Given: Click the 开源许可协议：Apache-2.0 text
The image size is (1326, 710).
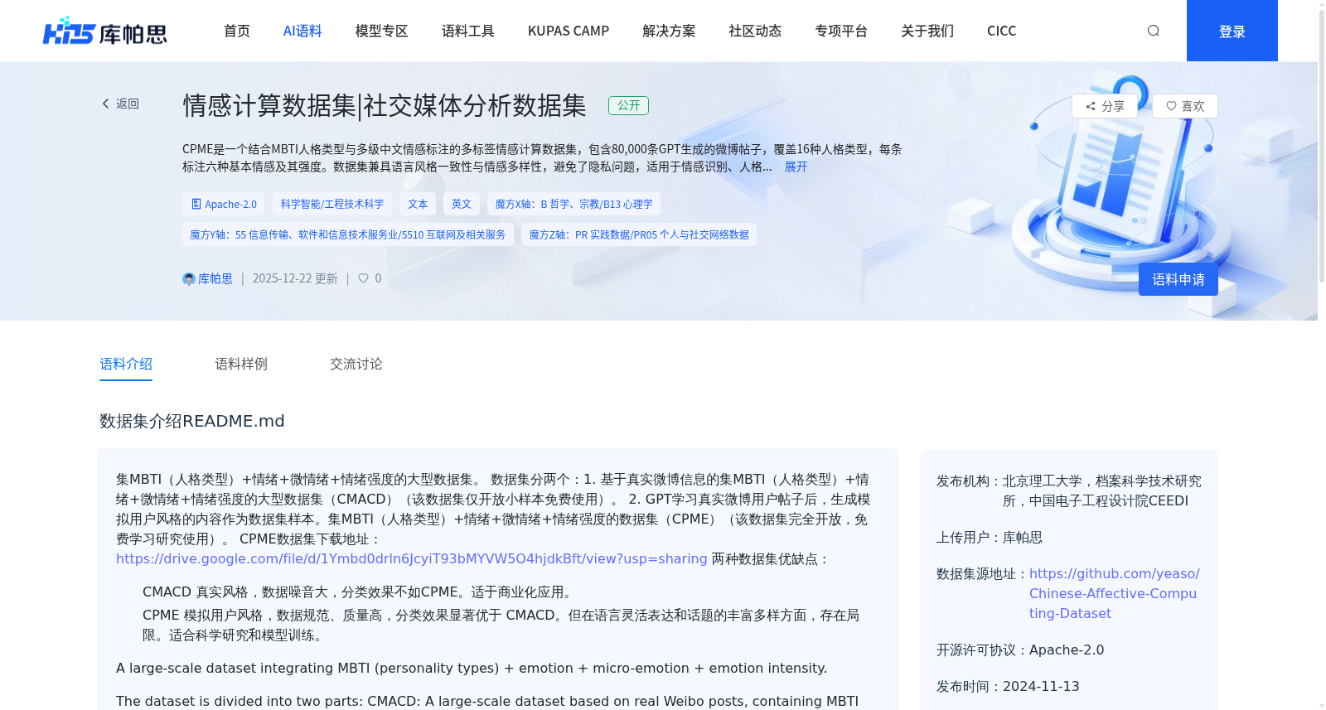Looking at the screenshot, I should pos(1020,650).
